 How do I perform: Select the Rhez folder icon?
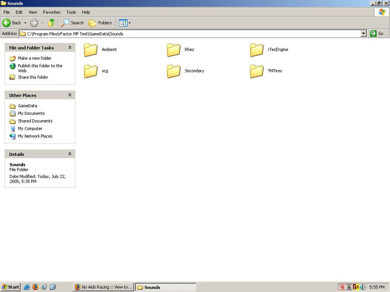click(x=174, y=50)
